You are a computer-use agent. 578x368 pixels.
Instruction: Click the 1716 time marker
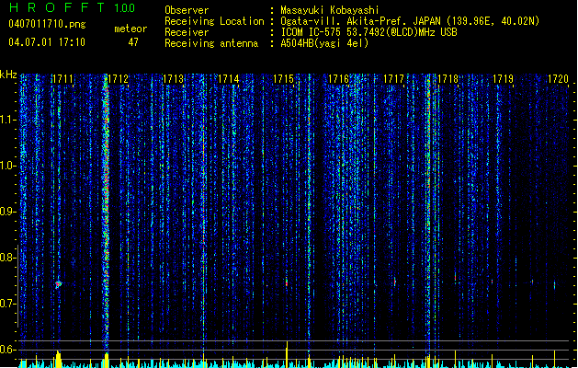tap(338, 79)
